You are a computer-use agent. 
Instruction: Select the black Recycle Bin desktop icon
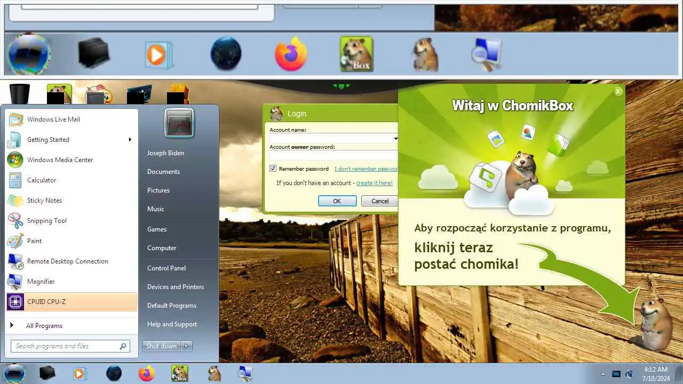[x=19, y=94]
